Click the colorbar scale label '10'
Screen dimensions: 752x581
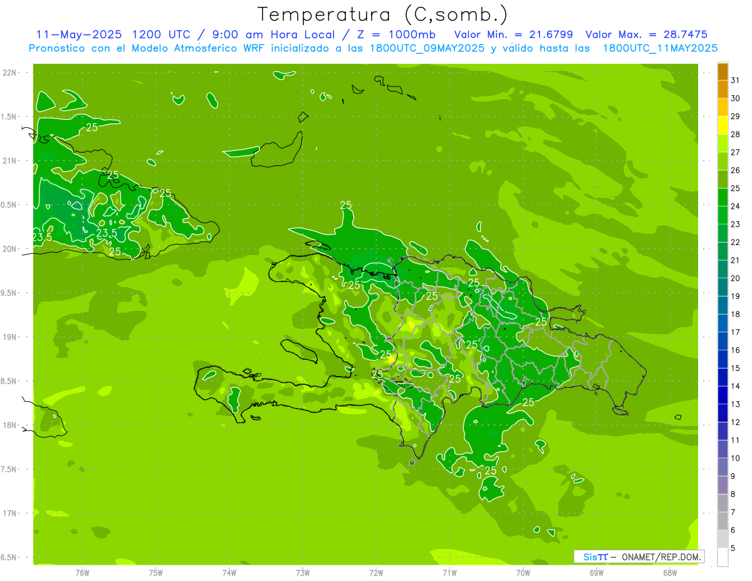pyautogui.click(x=736, y=458)
